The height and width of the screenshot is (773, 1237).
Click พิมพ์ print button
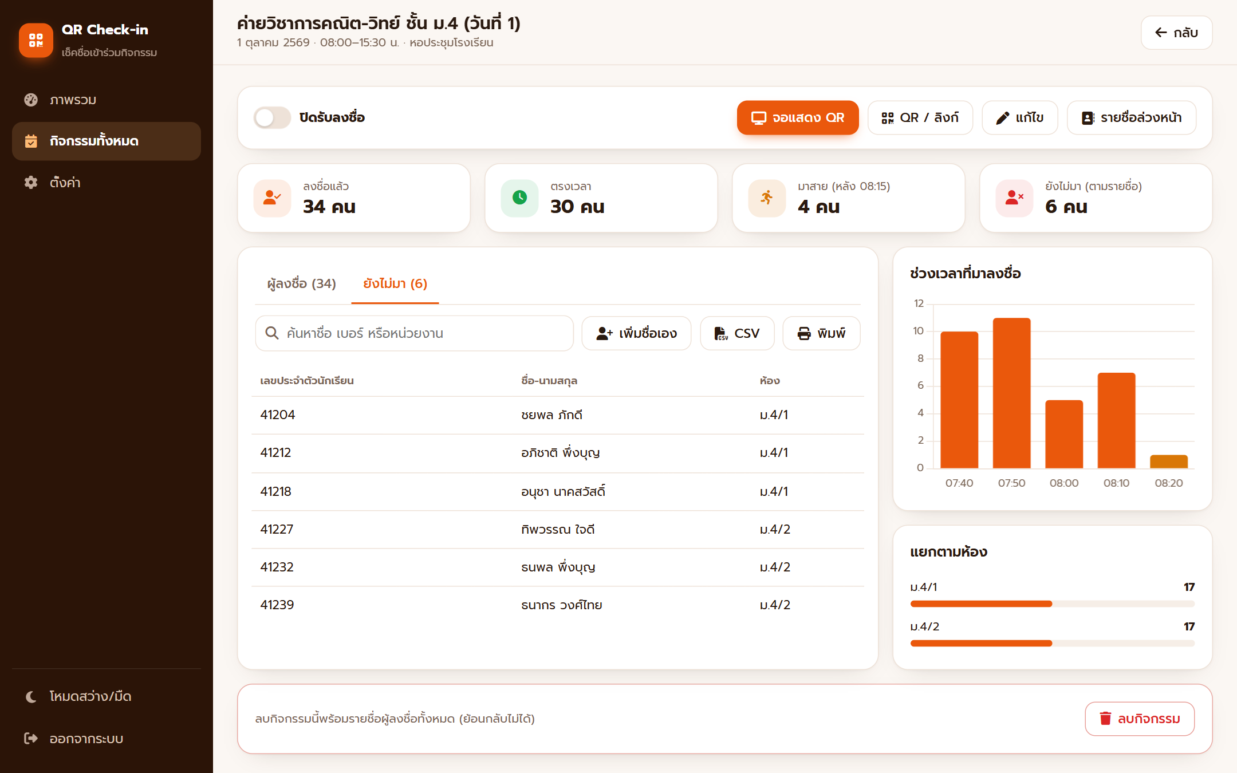(x=821, y=333)
